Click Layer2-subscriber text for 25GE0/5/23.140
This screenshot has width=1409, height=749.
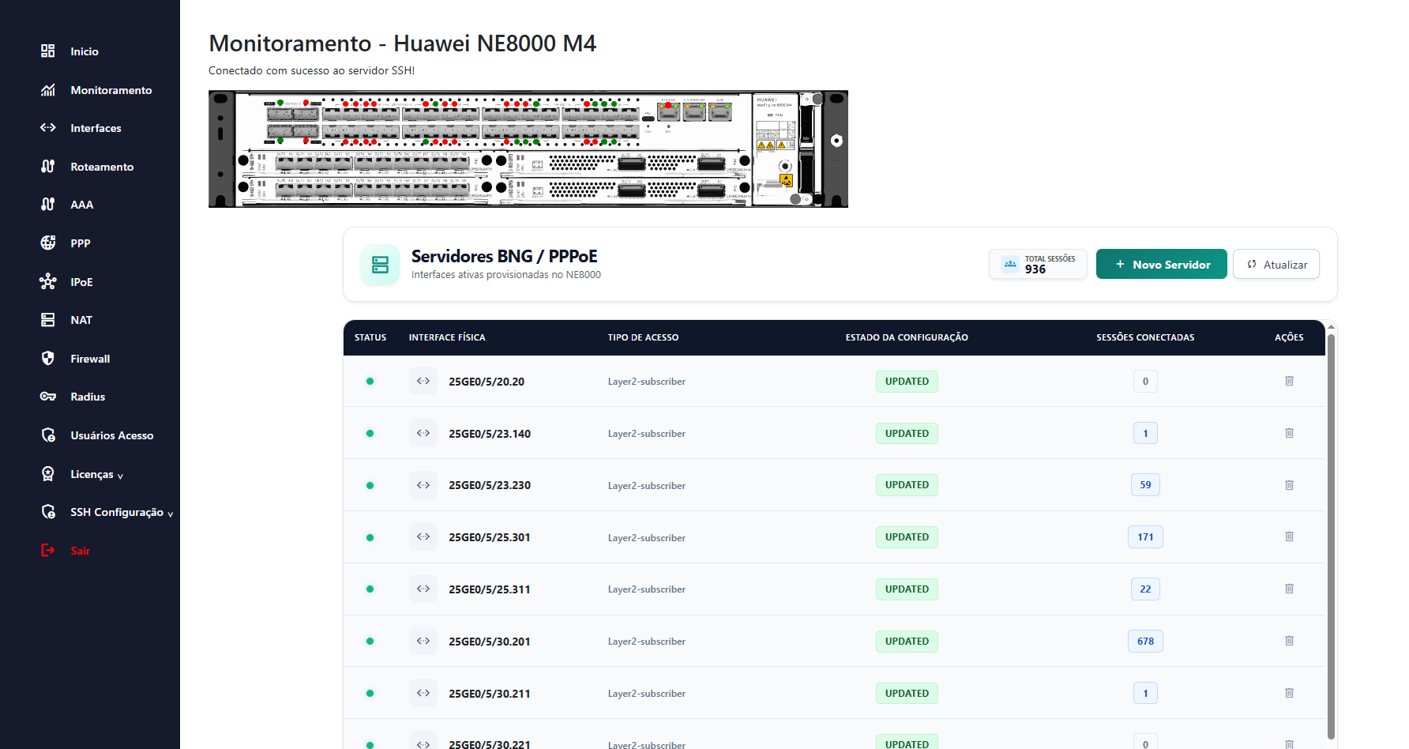[647, 434]
